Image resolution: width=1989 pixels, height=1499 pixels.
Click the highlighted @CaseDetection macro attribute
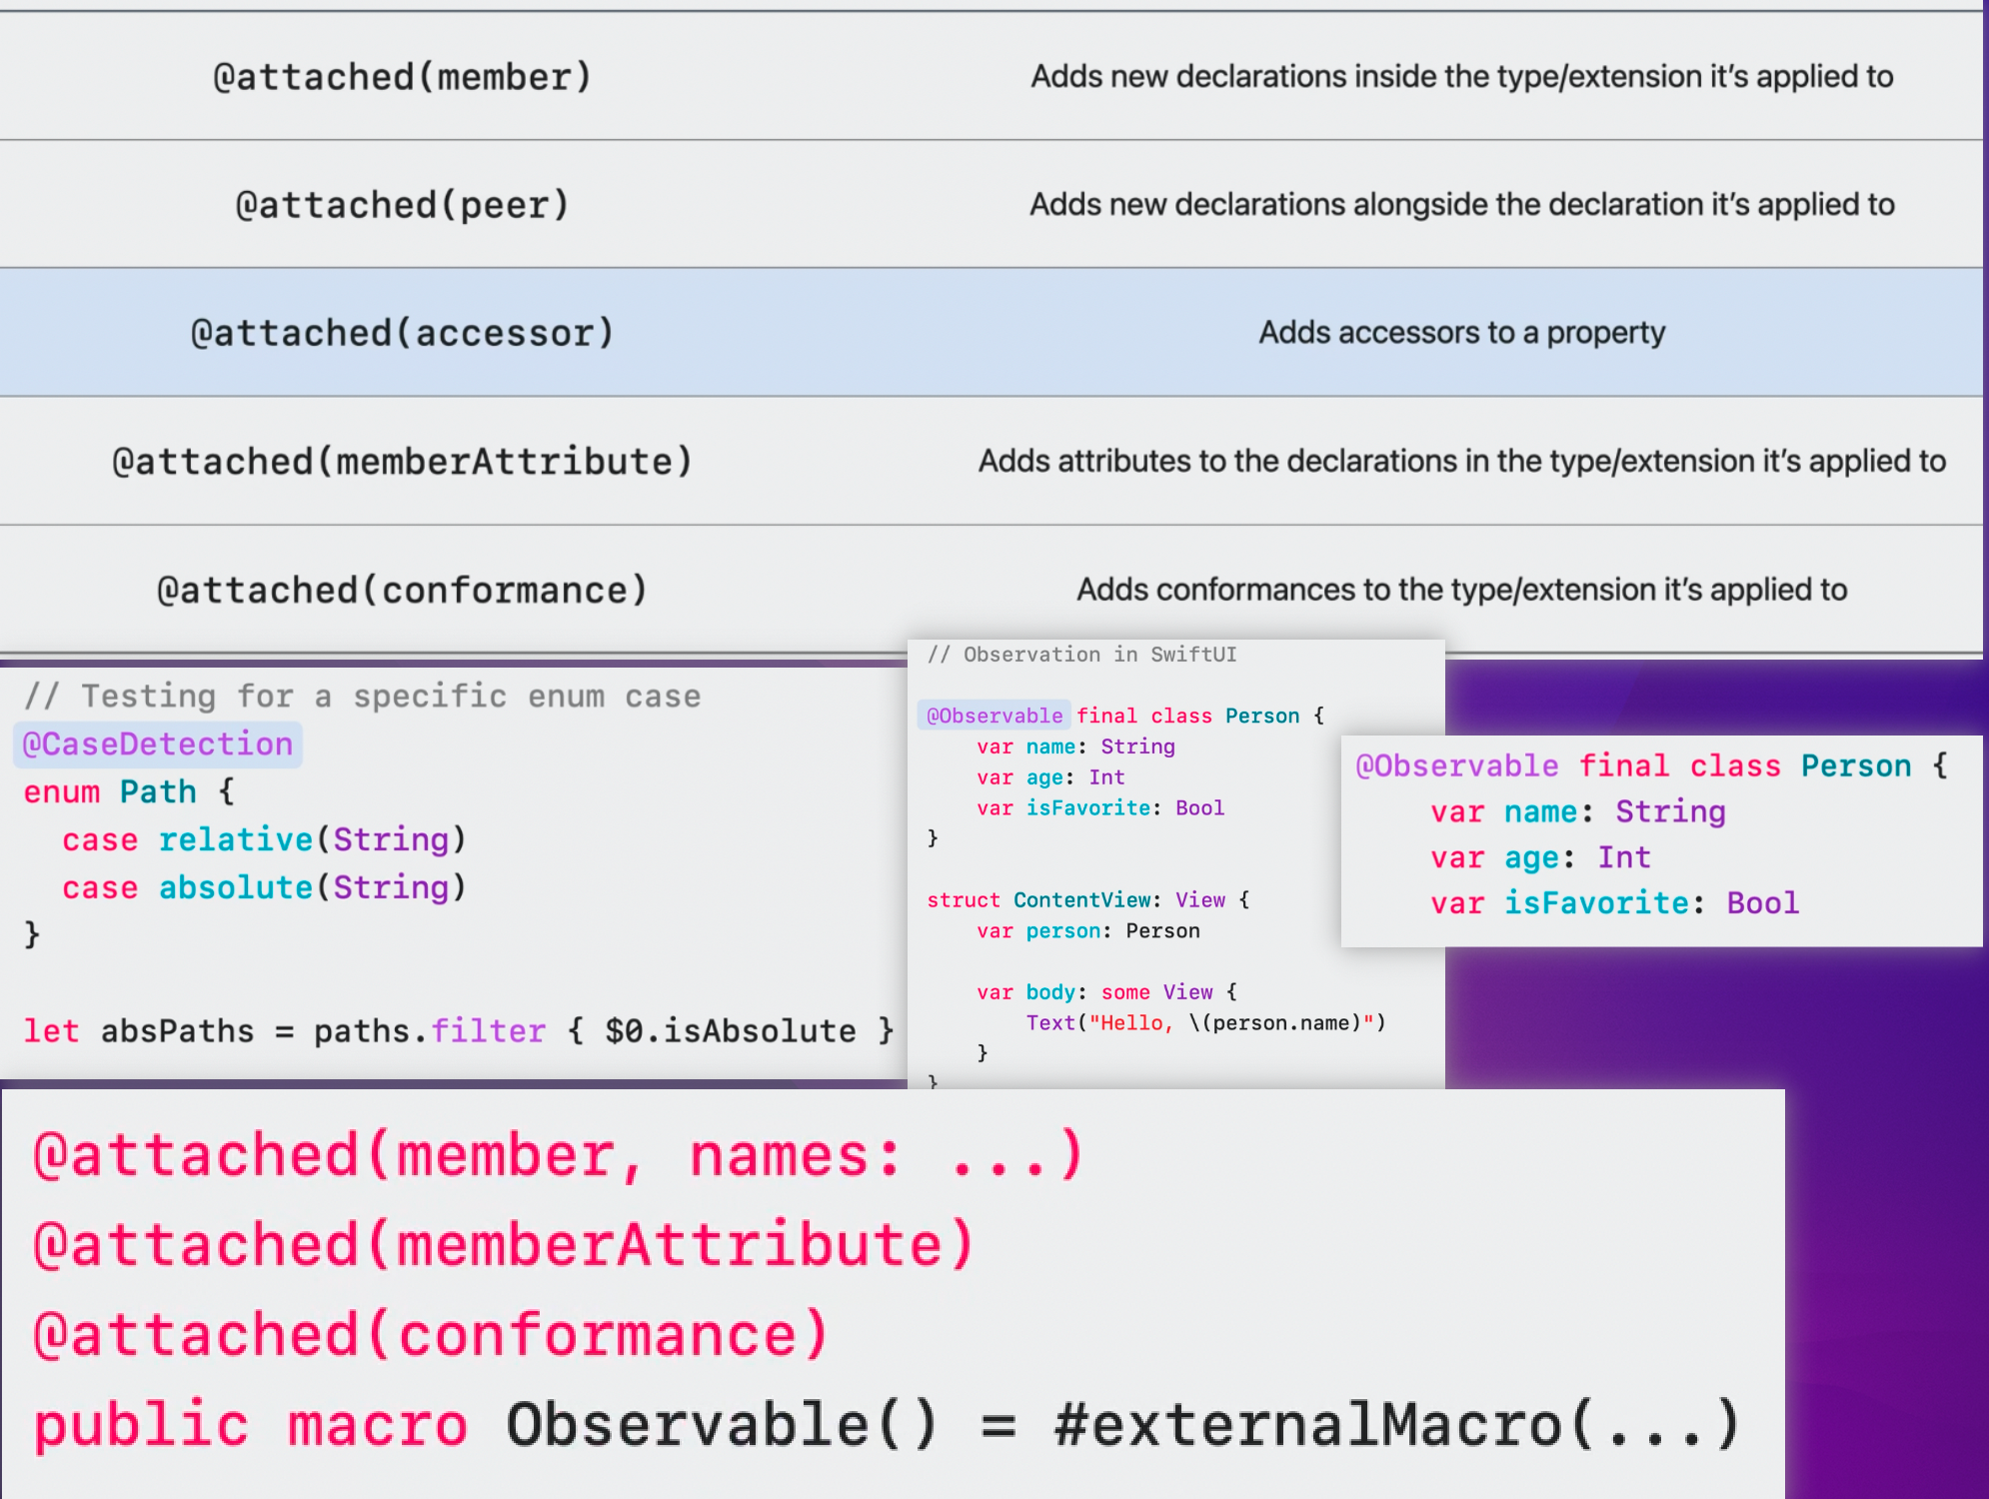[158, 745]
